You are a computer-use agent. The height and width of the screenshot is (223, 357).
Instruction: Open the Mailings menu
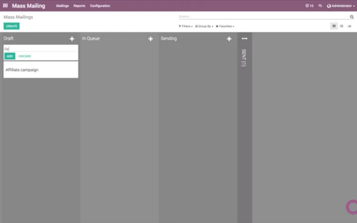[62, 5]
